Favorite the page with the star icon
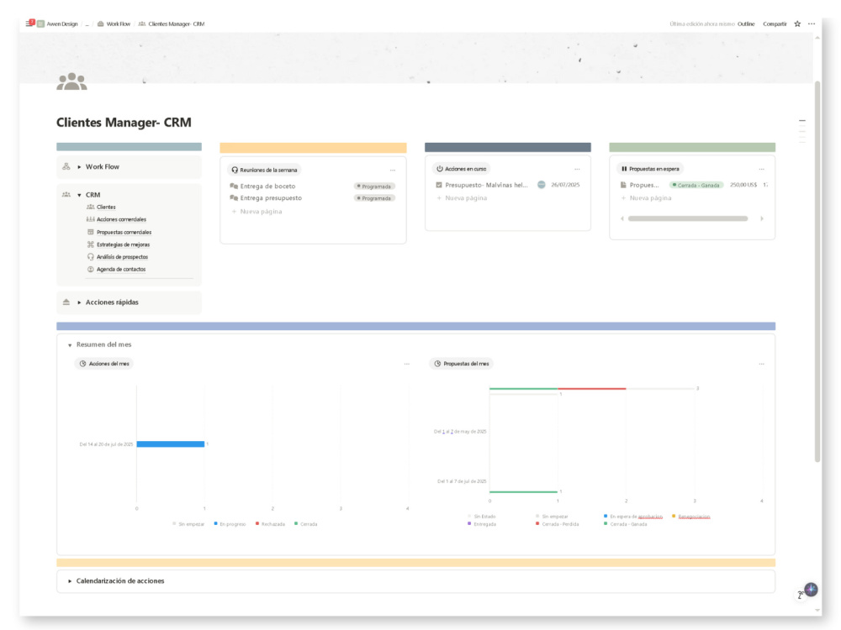Image resolution: width=841 pixels, height=630 pixels. (797, 24)
